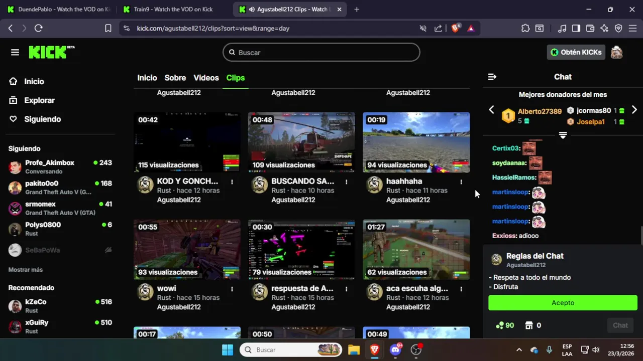Open recommended channel kZeCo
Viewport: 643px width, 361px height.
(60, 306)
